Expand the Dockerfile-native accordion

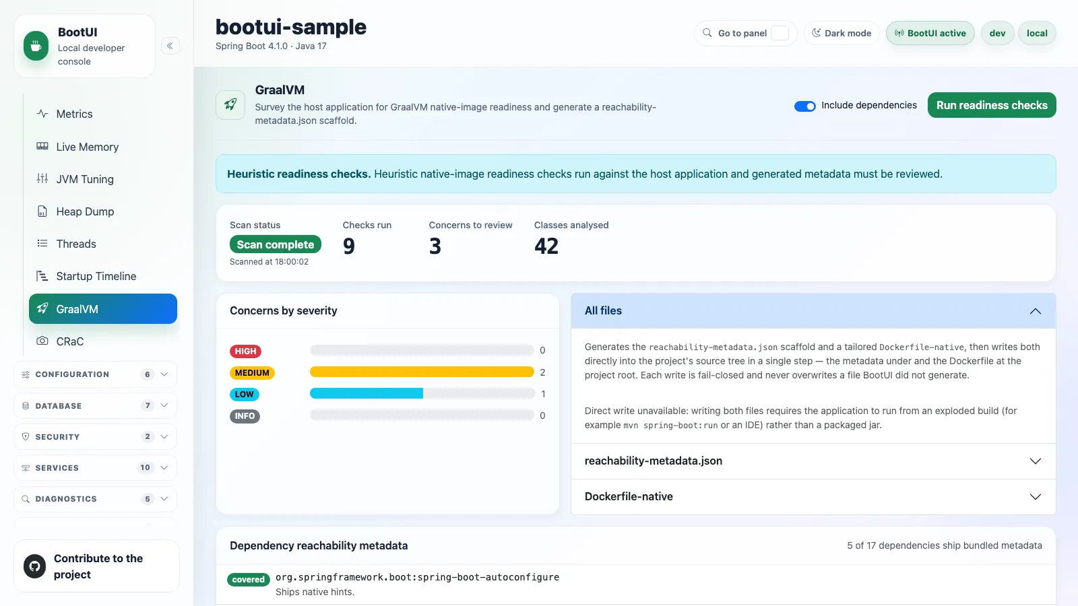(x=813, y=496)
